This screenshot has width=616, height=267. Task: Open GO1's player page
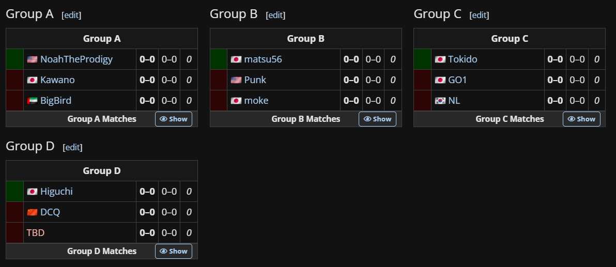(x=457, y=80)
